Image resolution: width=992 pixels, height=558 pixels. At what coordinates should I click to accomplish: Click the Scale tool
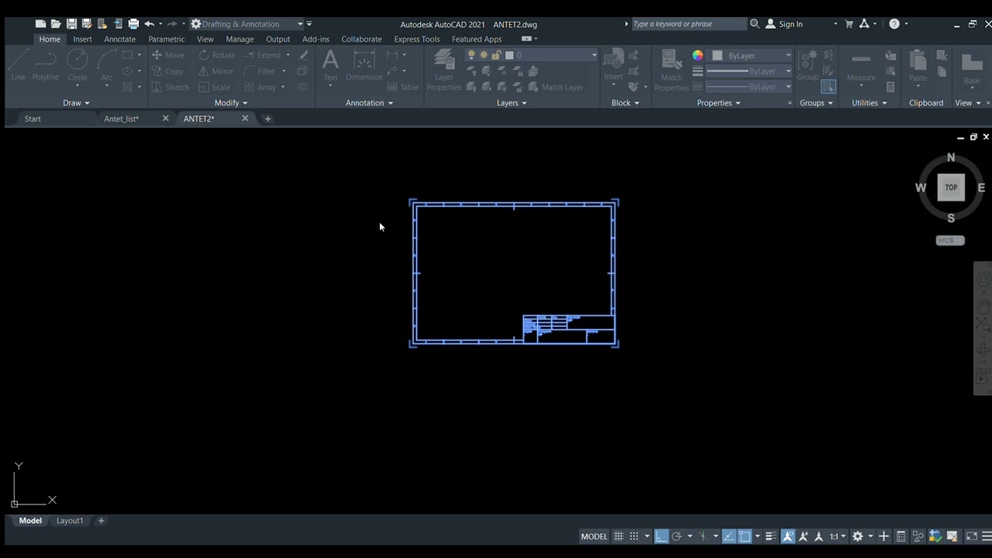214,88
